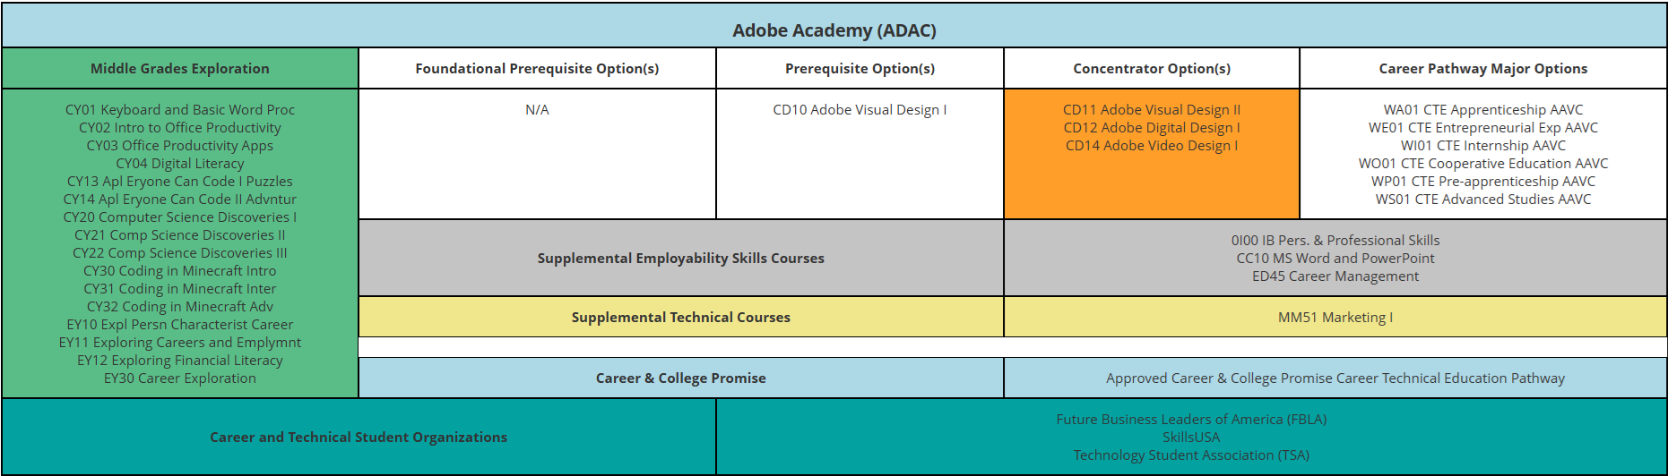Open CY01 Keyboard and Basic Word Proc
The height and width of the screenshot is (476, 1668).
(179, 110)
